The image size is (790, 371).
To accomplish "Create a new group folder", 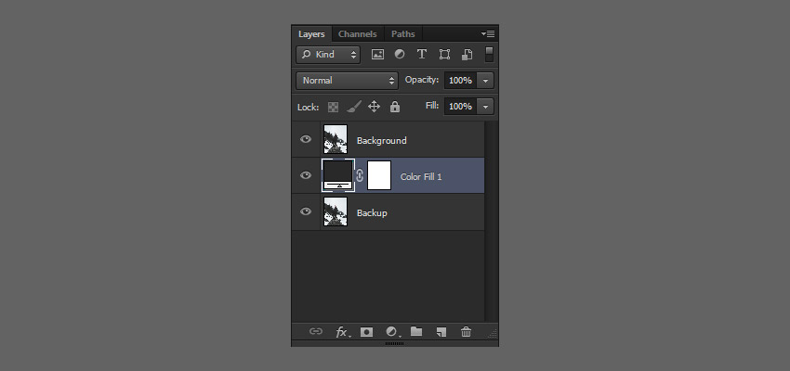I will (x=416, y=331).
